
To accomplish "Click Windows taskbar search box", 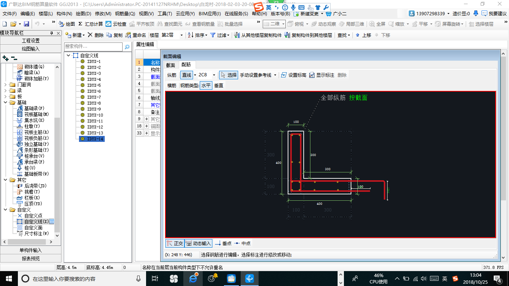I will point(81,279).
